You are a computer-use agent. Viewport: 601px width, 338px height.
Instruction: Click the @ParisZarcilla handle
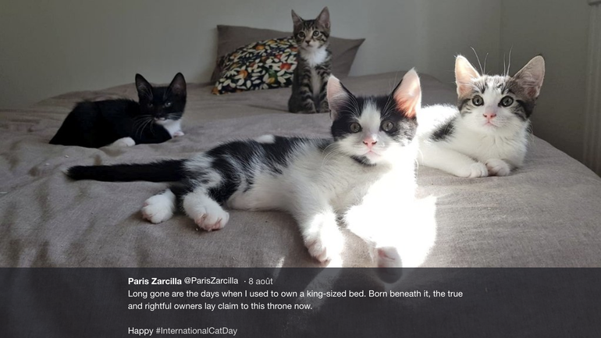(212, 281)
